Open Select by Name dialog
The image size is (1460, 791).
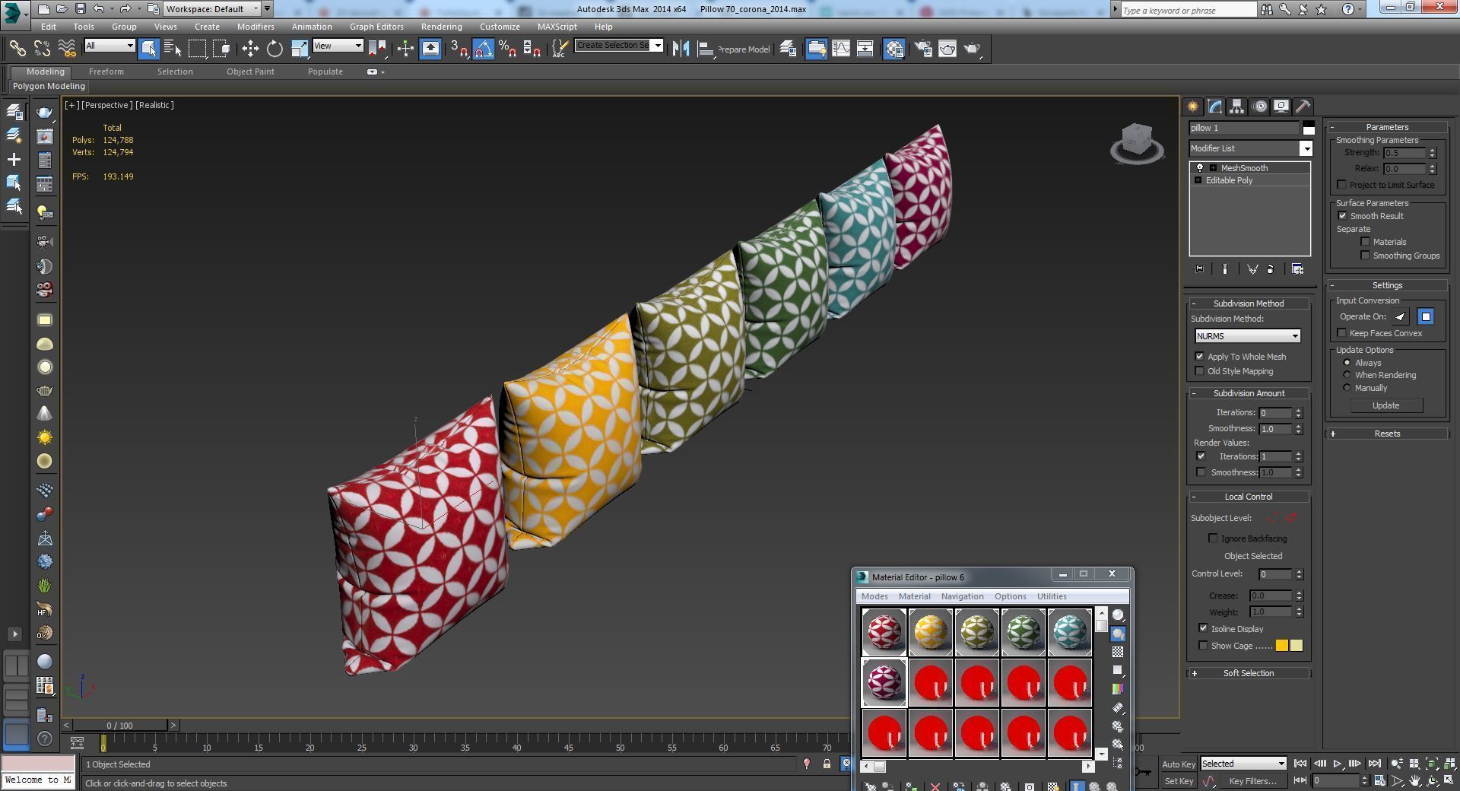coord(173,49)
